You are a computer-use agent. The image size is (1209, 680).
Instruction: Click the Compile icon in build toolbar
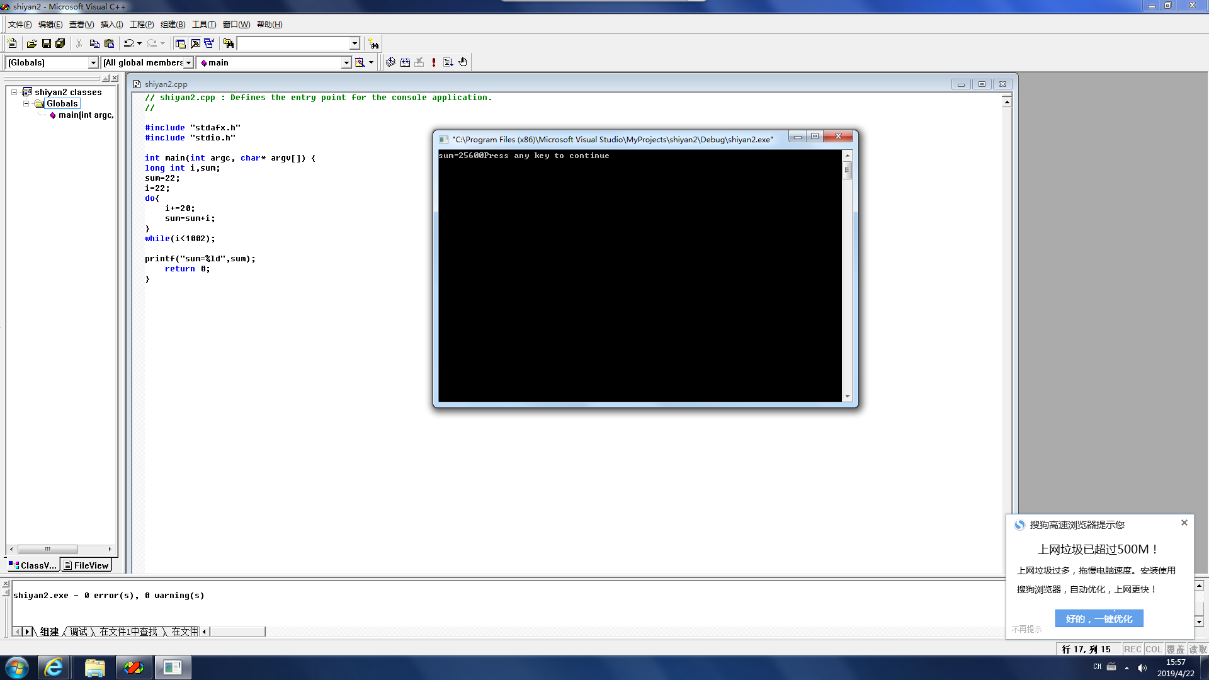pyautogui.click(x=390, y=62)
